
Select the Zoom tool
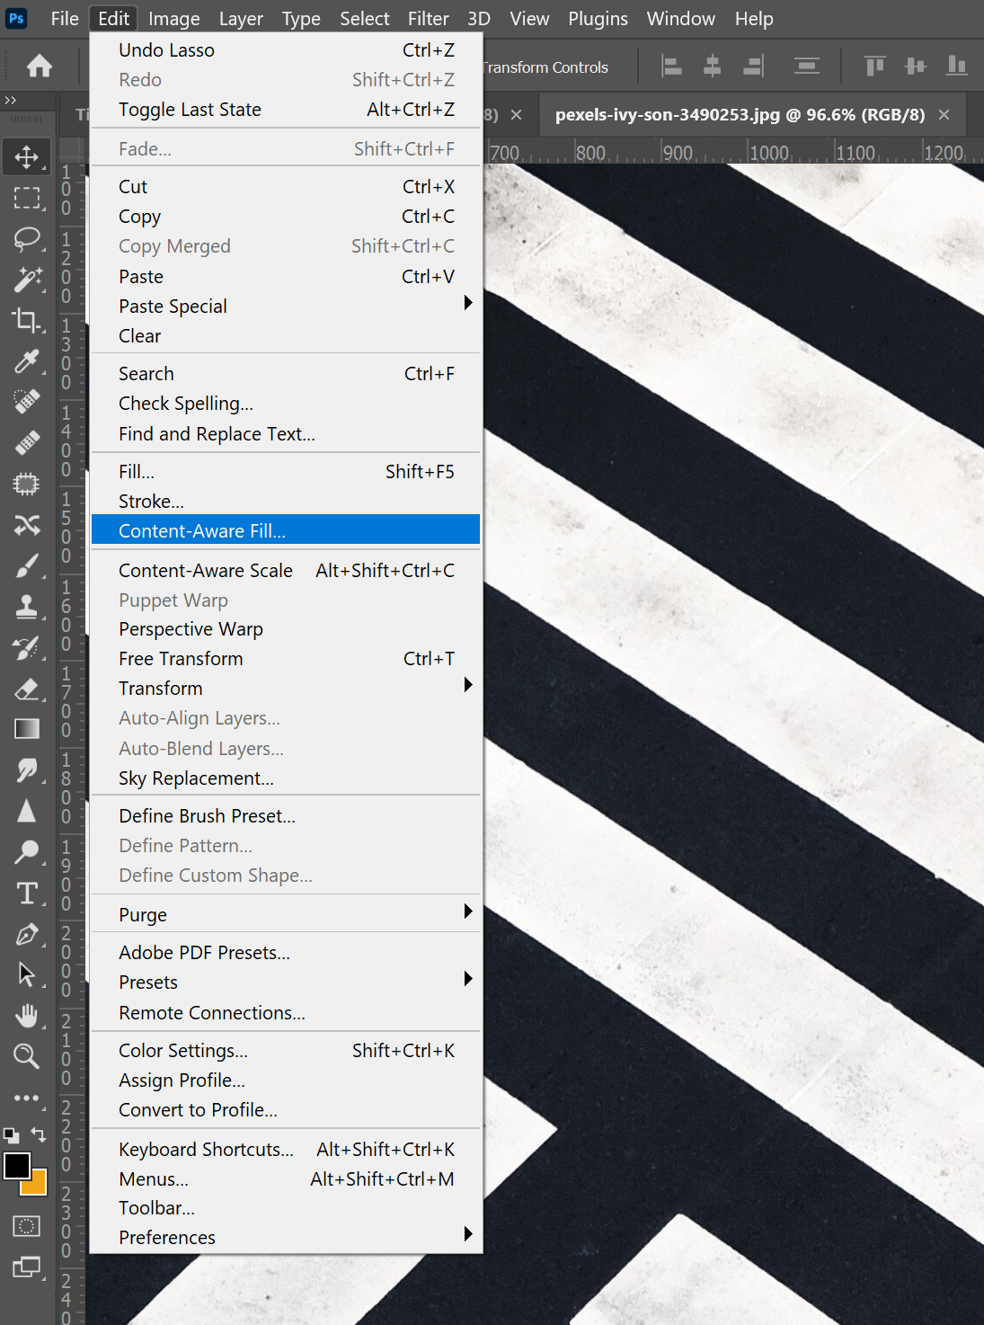coord(27,1056)
